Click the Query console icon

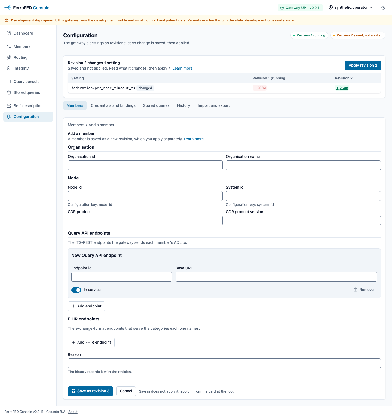(9, 82)
